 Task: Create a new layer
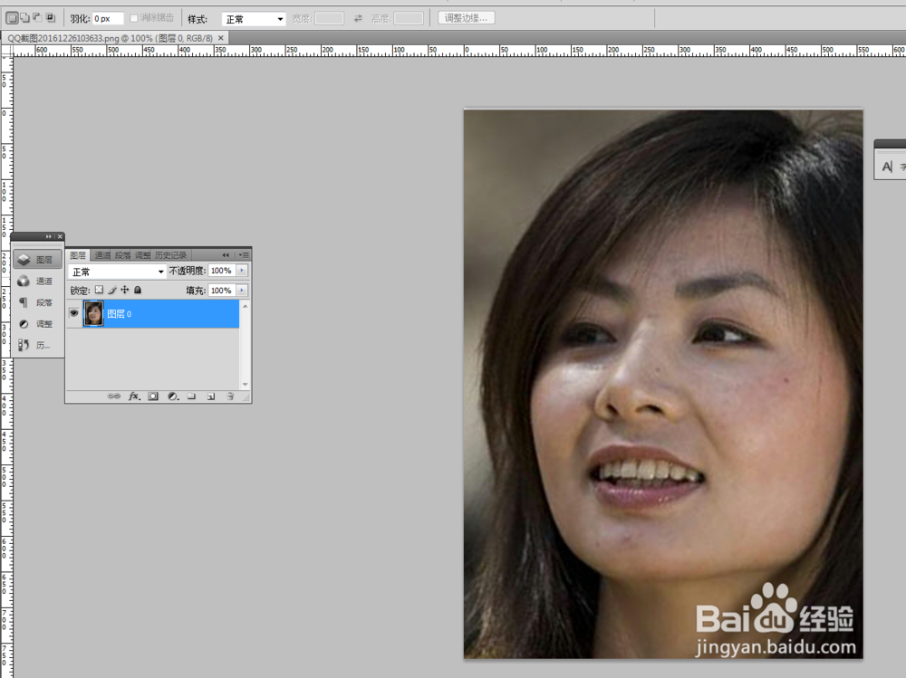click(x=211, y=396)
